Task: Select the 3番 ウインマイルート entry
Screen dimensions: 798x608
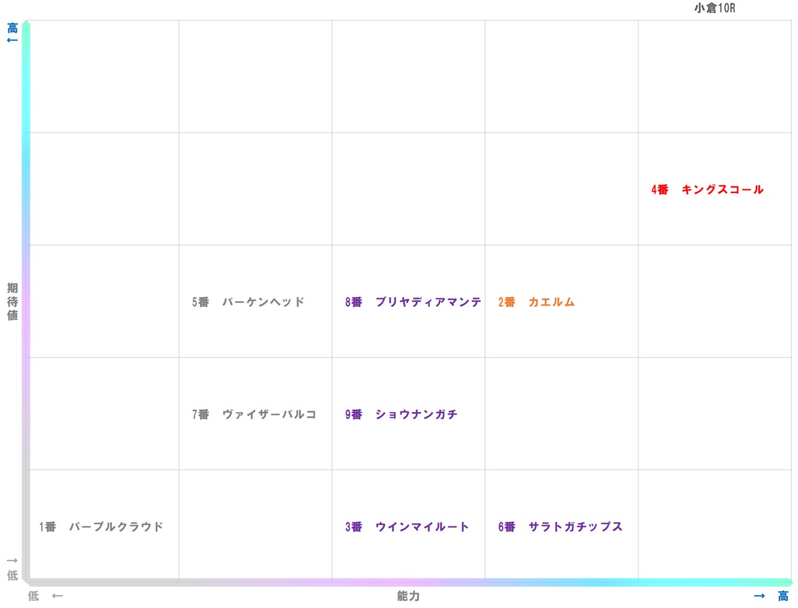Action: [407, 527]
